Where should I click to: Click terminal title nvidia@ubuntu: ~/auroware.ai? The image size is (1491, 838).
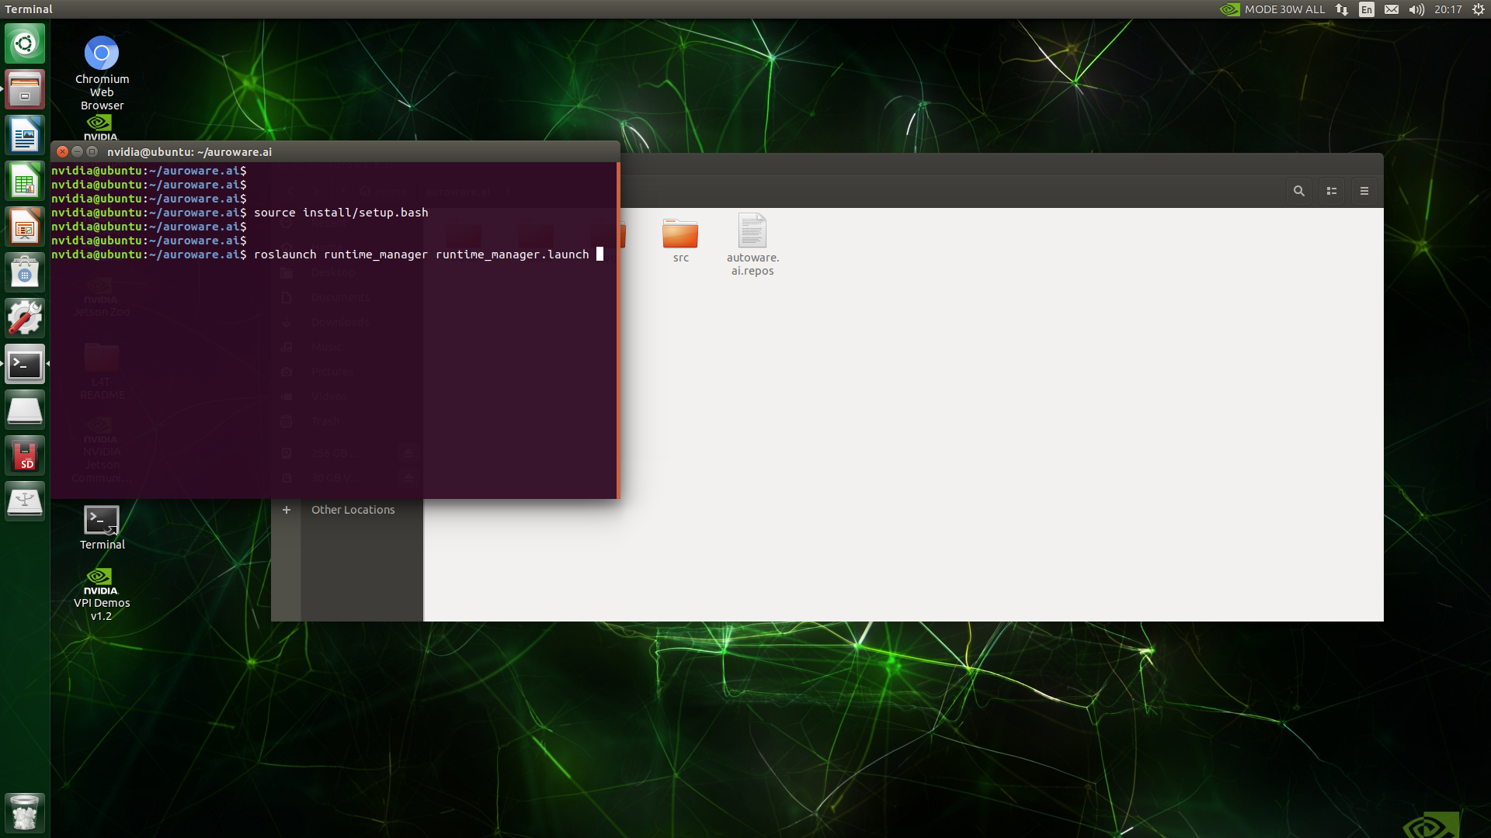pyautogui.click(x=189, y=151)
